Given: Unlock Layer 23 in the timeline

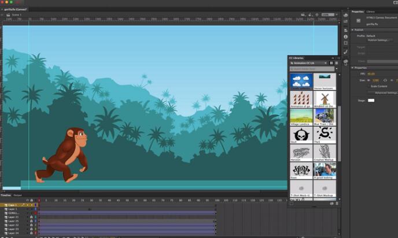Looking at the screenshot, I should (x=31, y=229).
